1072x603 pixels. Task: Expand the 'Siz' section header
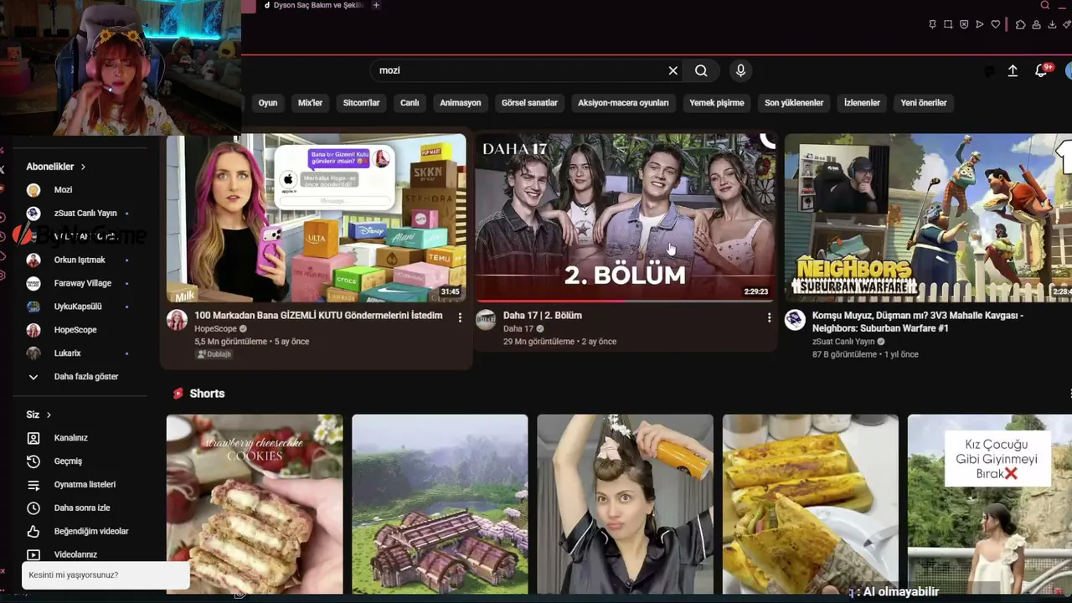(x=39, y=415)
